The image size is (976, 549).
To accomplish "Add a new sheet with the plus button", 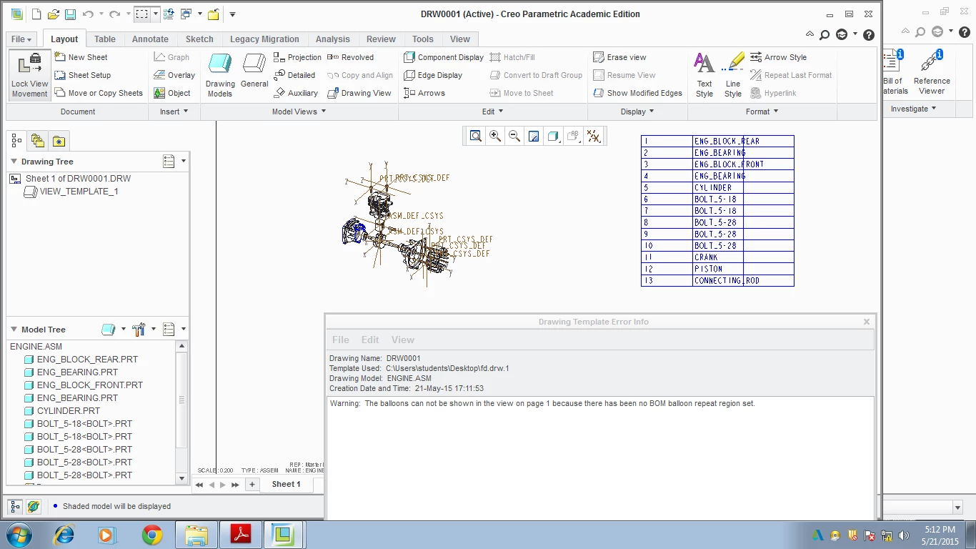I will tap(252, 485).
